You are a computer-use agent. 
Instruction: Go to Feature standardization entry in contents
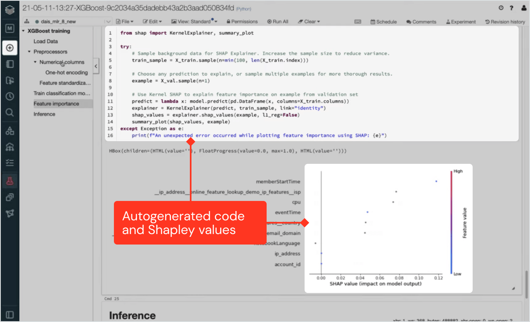coord(65,83)
